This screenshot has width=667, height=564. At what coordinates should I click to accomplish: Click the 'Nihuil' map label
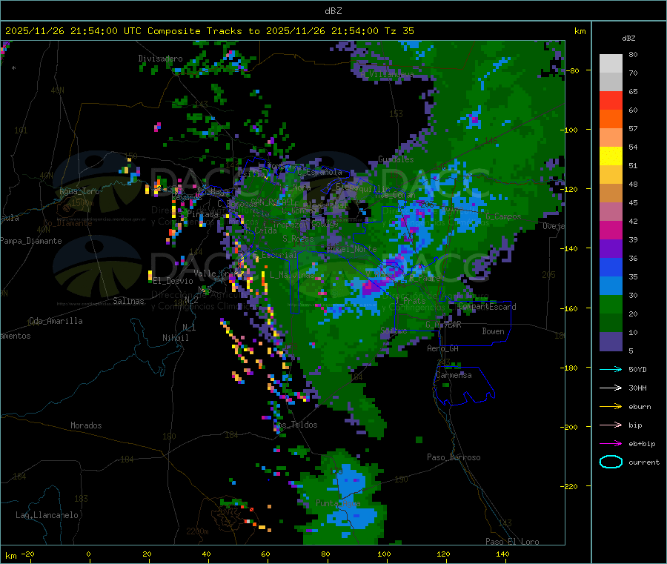[175, 338]
